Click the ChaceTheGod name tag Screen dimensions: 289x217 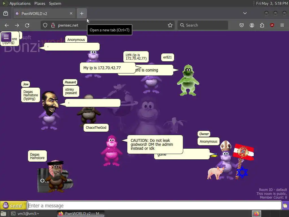96,128
